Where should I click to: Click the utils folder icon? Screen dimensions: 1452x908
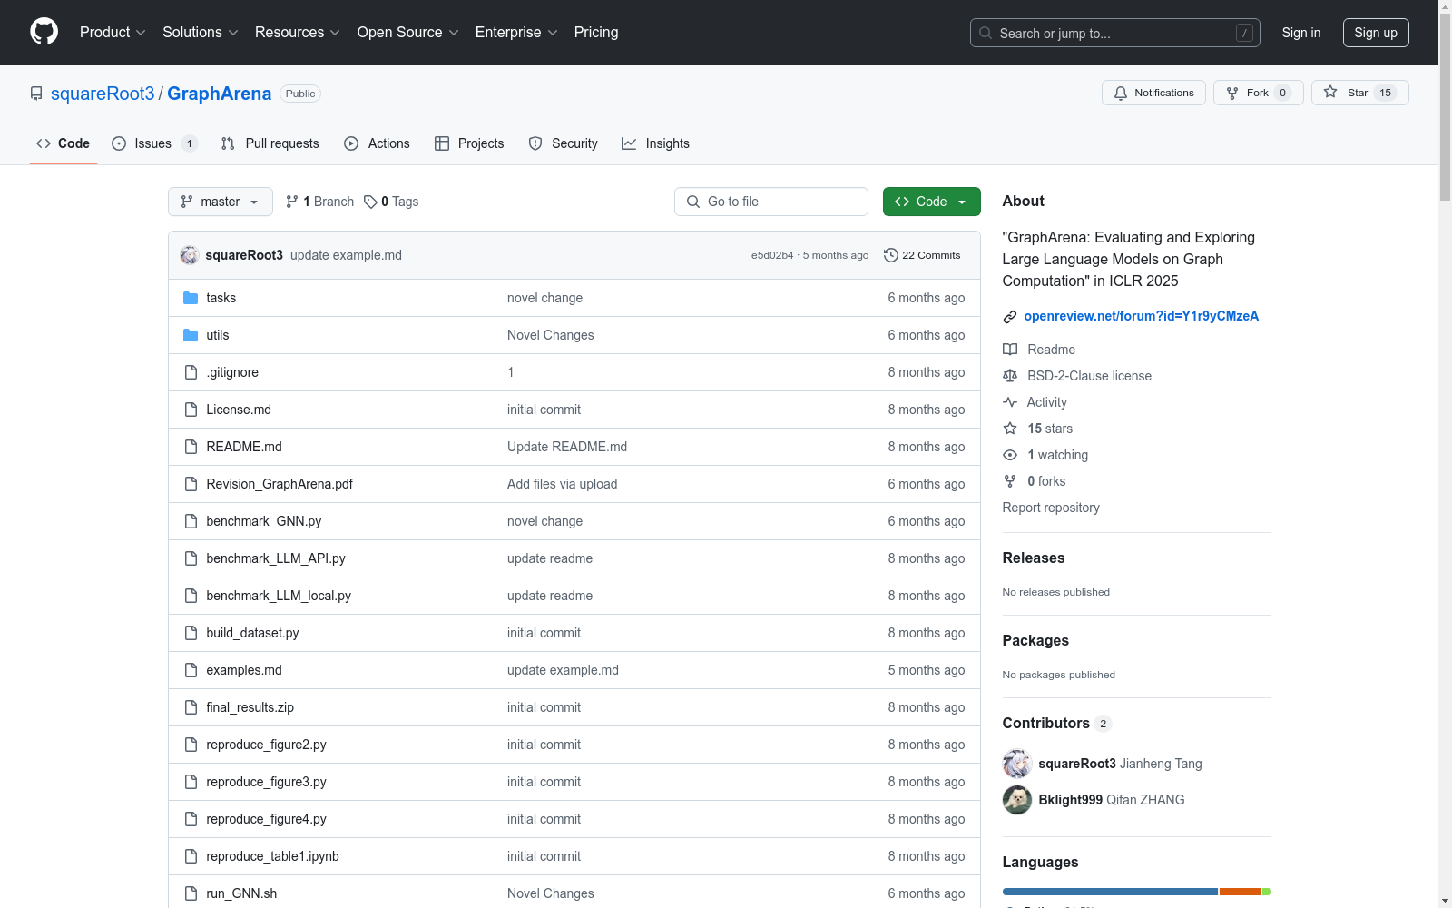coord(191,335)
